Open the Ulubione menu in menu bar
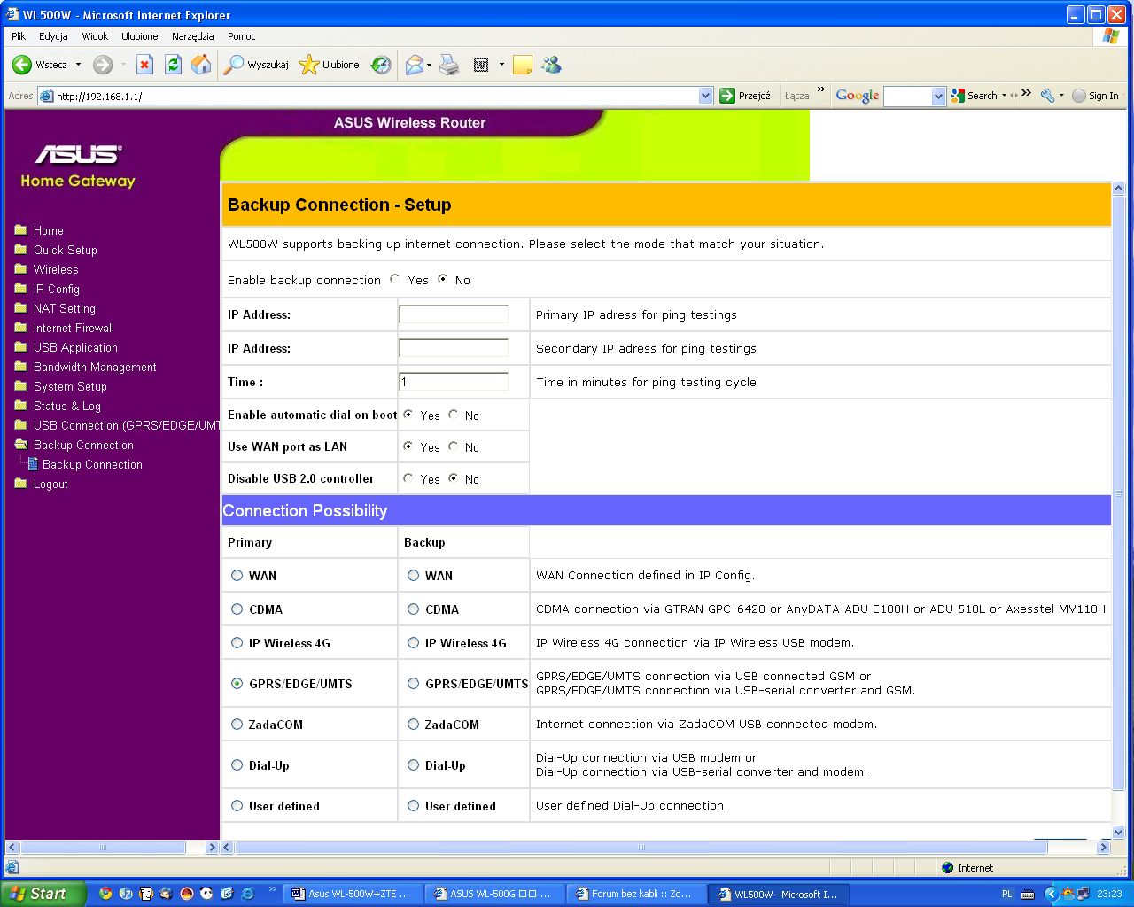The height and width of the screenshot is (907, 1134). coord(140,36)
